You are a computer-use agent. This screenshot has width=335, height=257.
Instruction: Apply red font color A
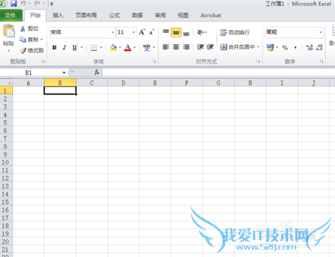click(x=127, y=48)
